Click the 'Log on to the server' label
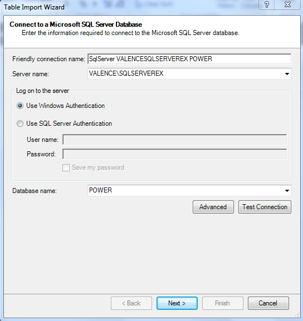This screenshot has height=321, width=303. 42,91
